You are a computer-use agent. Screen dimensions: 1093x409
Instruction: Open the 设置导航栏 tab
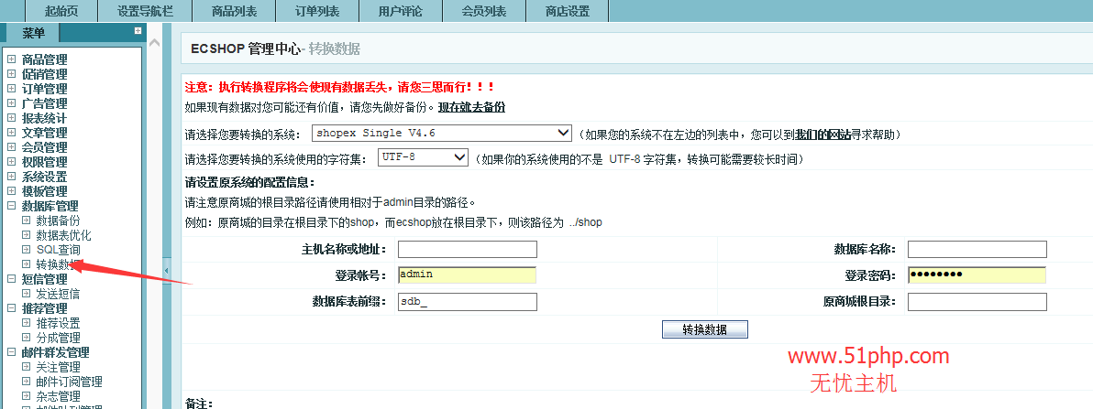point(144,11)
